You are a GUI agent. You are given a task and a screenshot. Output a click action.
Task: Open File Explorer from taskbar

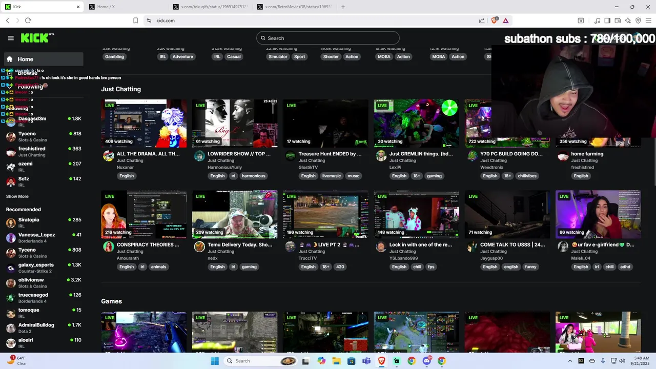tap(336, 361)
